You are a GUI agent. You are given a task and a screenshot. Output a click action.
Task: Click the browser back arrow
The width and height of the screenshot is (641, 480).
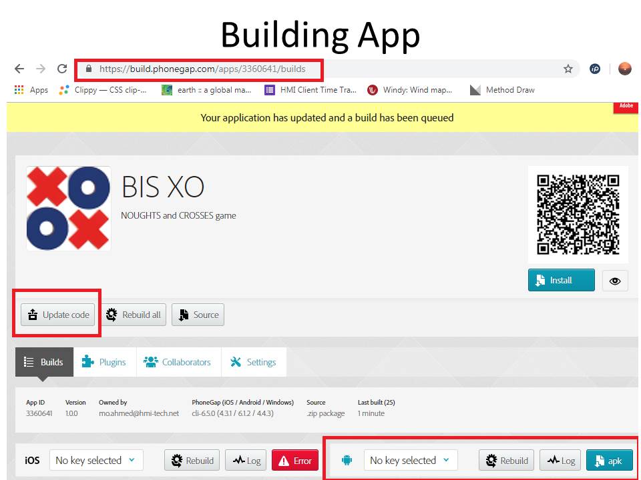[x=19, y=69]
